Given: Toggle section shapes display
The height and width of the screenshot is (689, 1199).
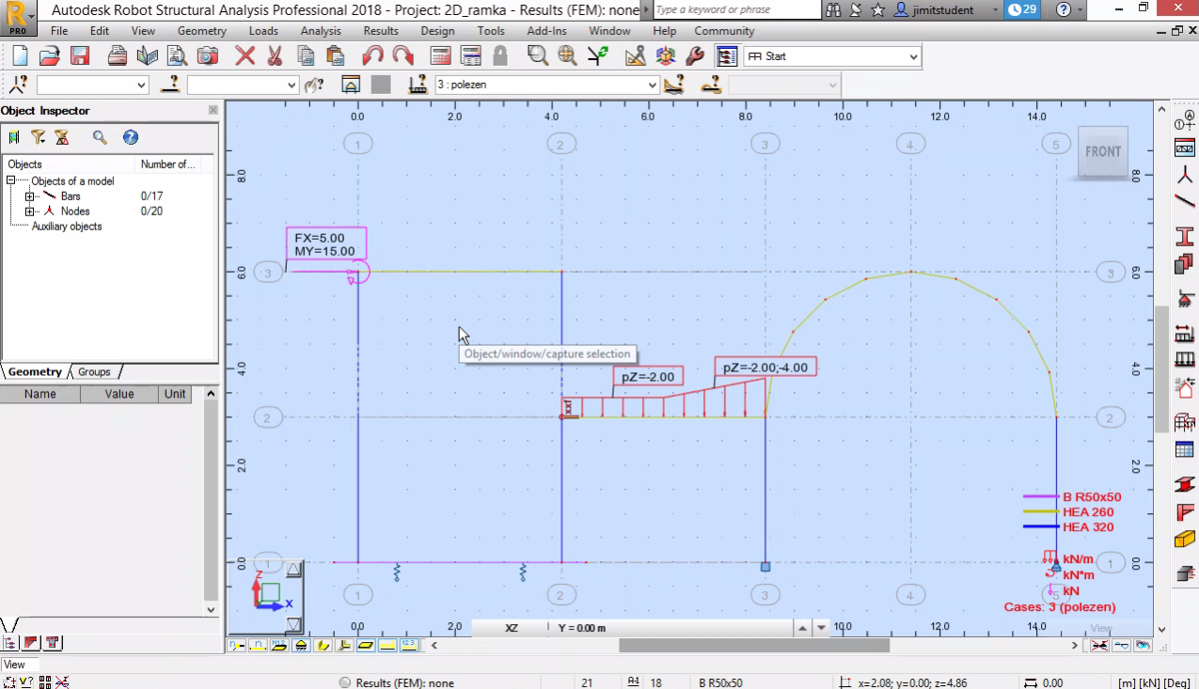Looking at the screenshot, I should tap(323, 646).
